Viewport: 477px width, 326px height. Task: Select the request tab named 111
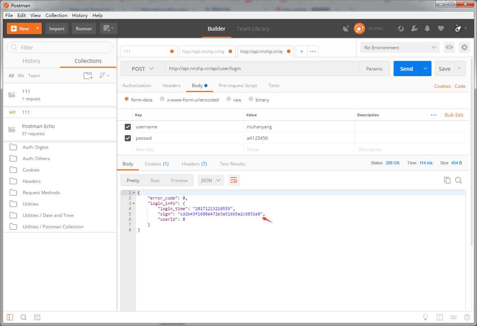pos(149,51)
